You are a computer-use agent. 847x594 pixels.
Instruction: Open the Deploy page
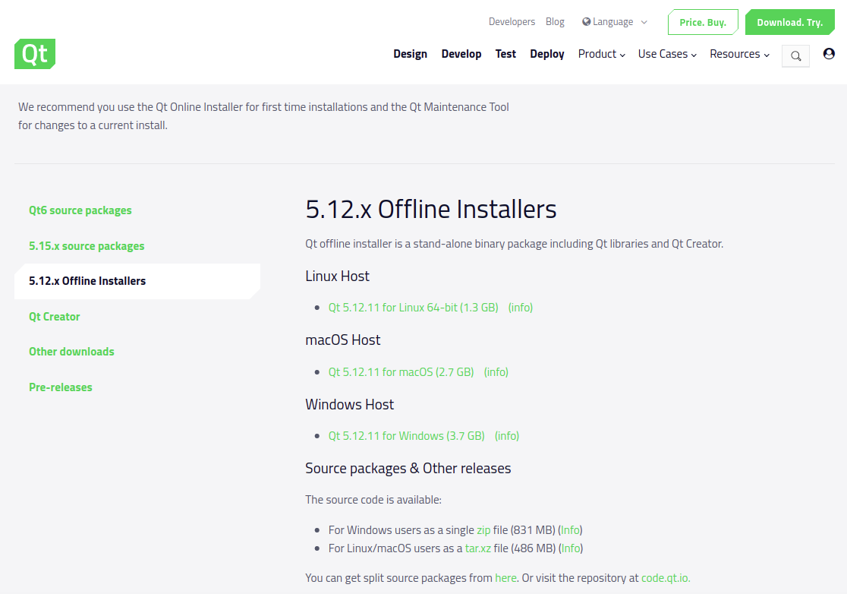coord(546,54)
